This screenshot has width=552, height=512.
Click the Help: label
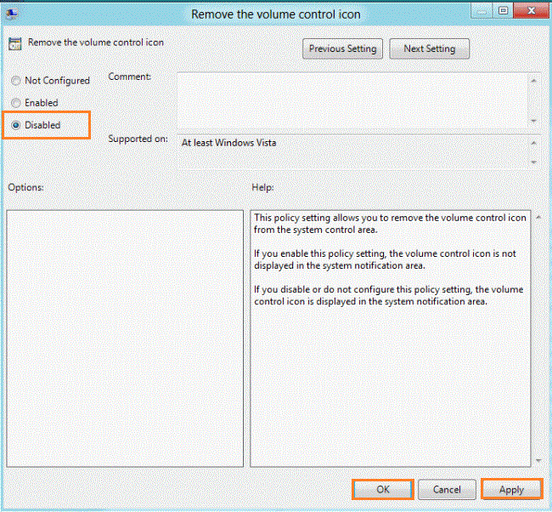[262, 187]
